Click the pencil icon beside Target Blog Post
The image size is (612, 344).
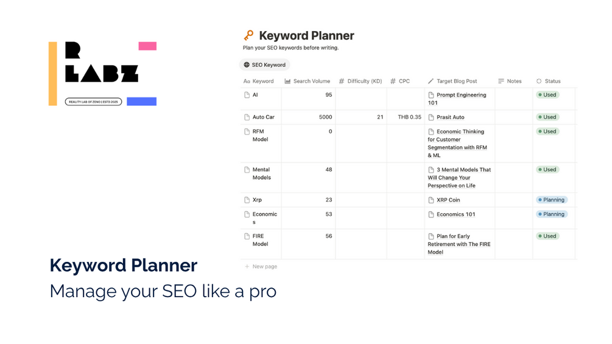(x=431, y=81)
